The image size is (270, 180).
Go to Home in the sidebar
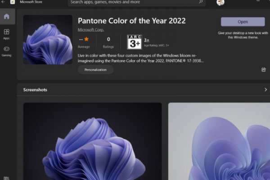[x=7, y=17]
